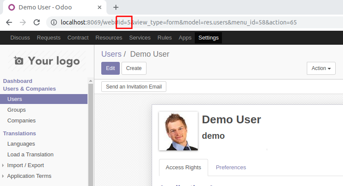Screen dimensions: 343x186
Task: Open the Services menu
Action: click(x=140, y=38)
